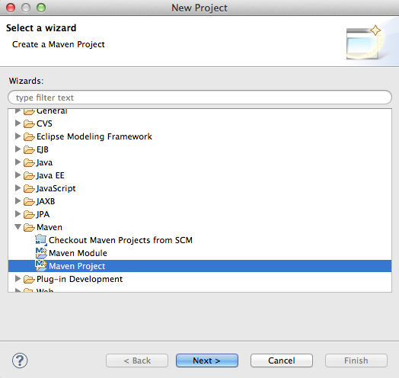
Task: Select the Maven Module entry
Action: click(78, 253)
